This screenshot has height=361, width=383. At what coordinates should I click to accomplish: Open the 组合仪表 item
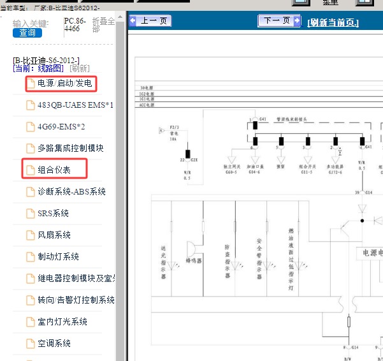pyautogui.click(x=54, y=170)
